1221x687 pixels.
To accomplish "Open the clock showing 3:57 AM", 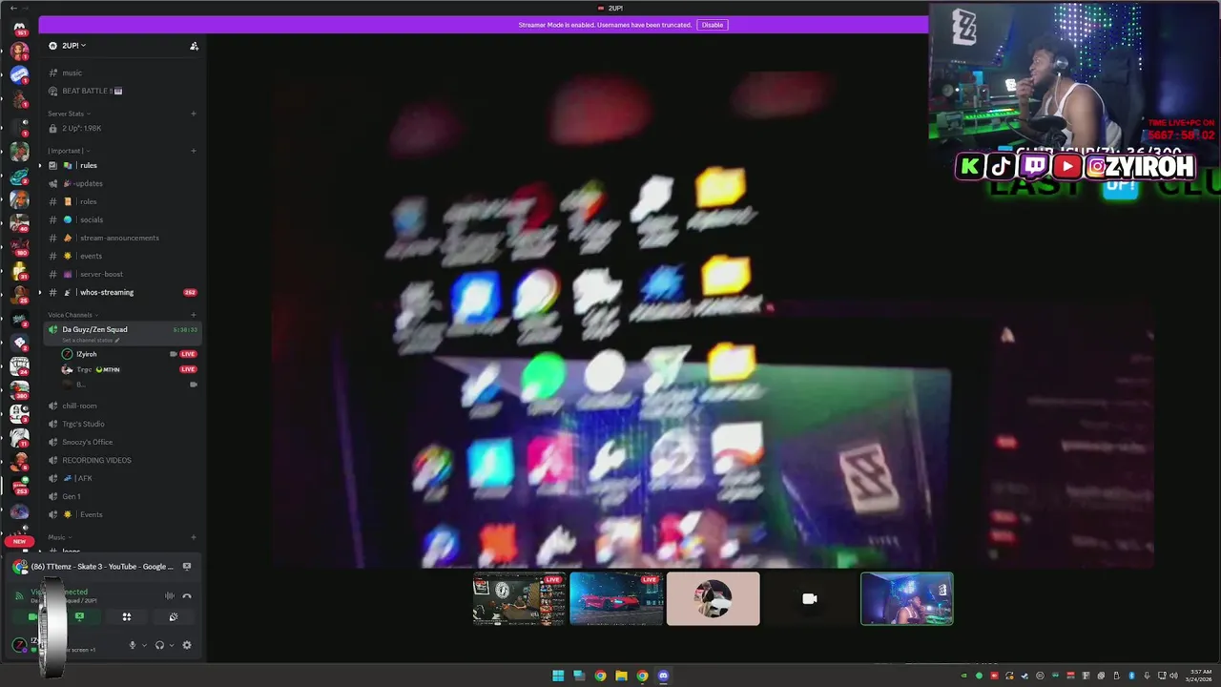I will (1200, 676).
